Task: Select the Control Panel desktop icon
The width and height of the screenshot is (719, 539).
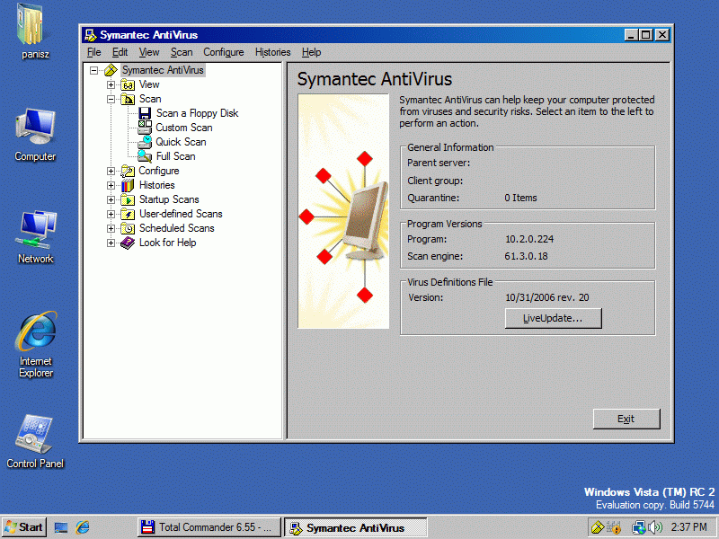Action: (35, 442)
